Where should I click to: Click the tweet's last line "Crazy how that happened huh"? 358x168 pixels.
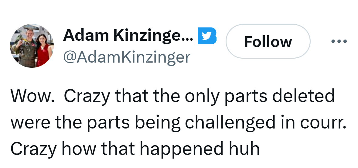[x=135, y=149]
